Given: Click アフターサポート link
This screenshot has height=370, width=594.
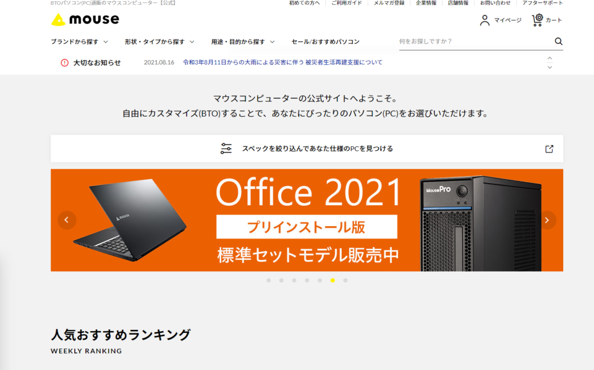Looking at the screenshot, I should (542, 3).
